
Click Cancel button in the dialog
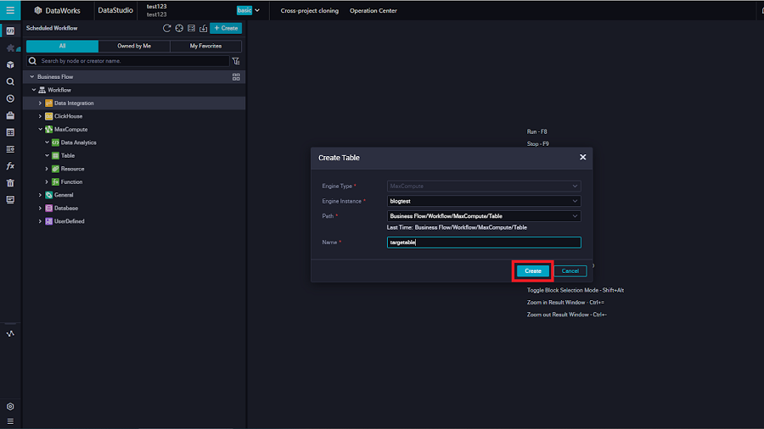[x=570, y=270]
